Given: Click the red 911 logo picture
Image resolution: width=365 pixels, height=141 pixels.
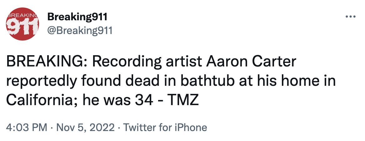Looking at the screenshot, I should click(22, 24).
